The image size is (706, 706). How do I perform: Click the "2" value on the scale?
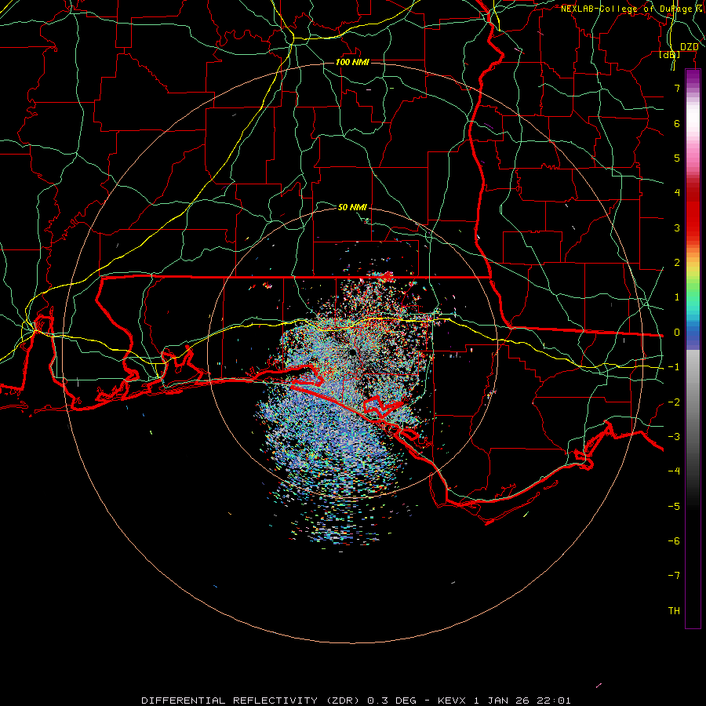click(x=677, y=263)
